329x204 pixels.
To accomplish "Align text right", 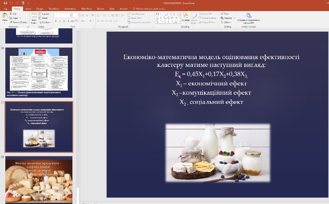I will [107, 21].
